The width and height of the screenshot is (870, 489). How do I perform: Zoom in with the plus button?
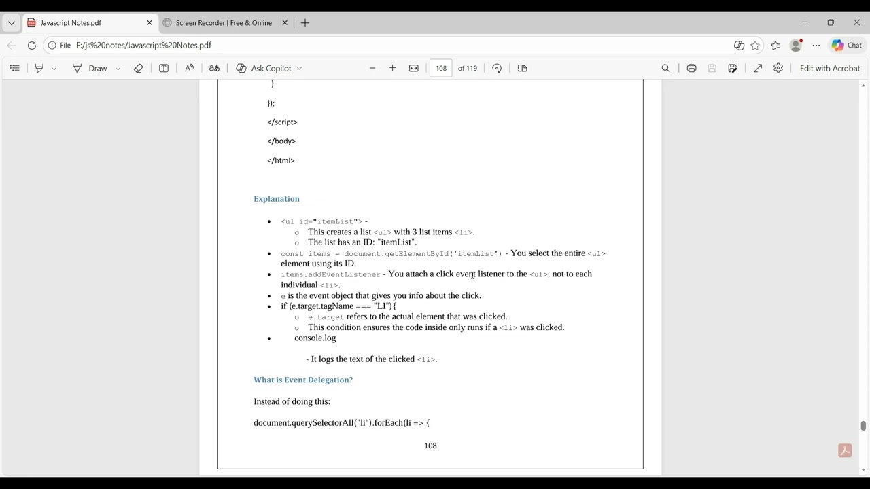point(393,68)
